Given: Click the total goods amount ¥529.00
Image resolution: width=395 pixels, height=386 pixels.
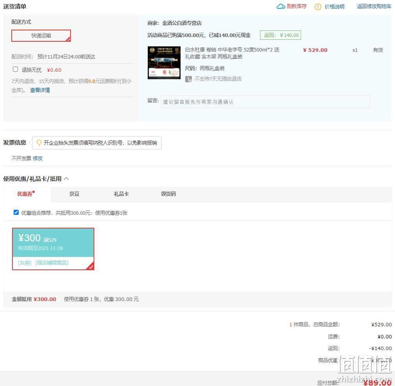Looking at the screenshot, I should [381, 324].
